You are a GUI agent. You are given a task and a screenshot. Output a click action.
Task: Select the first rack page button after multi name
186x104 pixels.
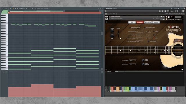[167, 14]
